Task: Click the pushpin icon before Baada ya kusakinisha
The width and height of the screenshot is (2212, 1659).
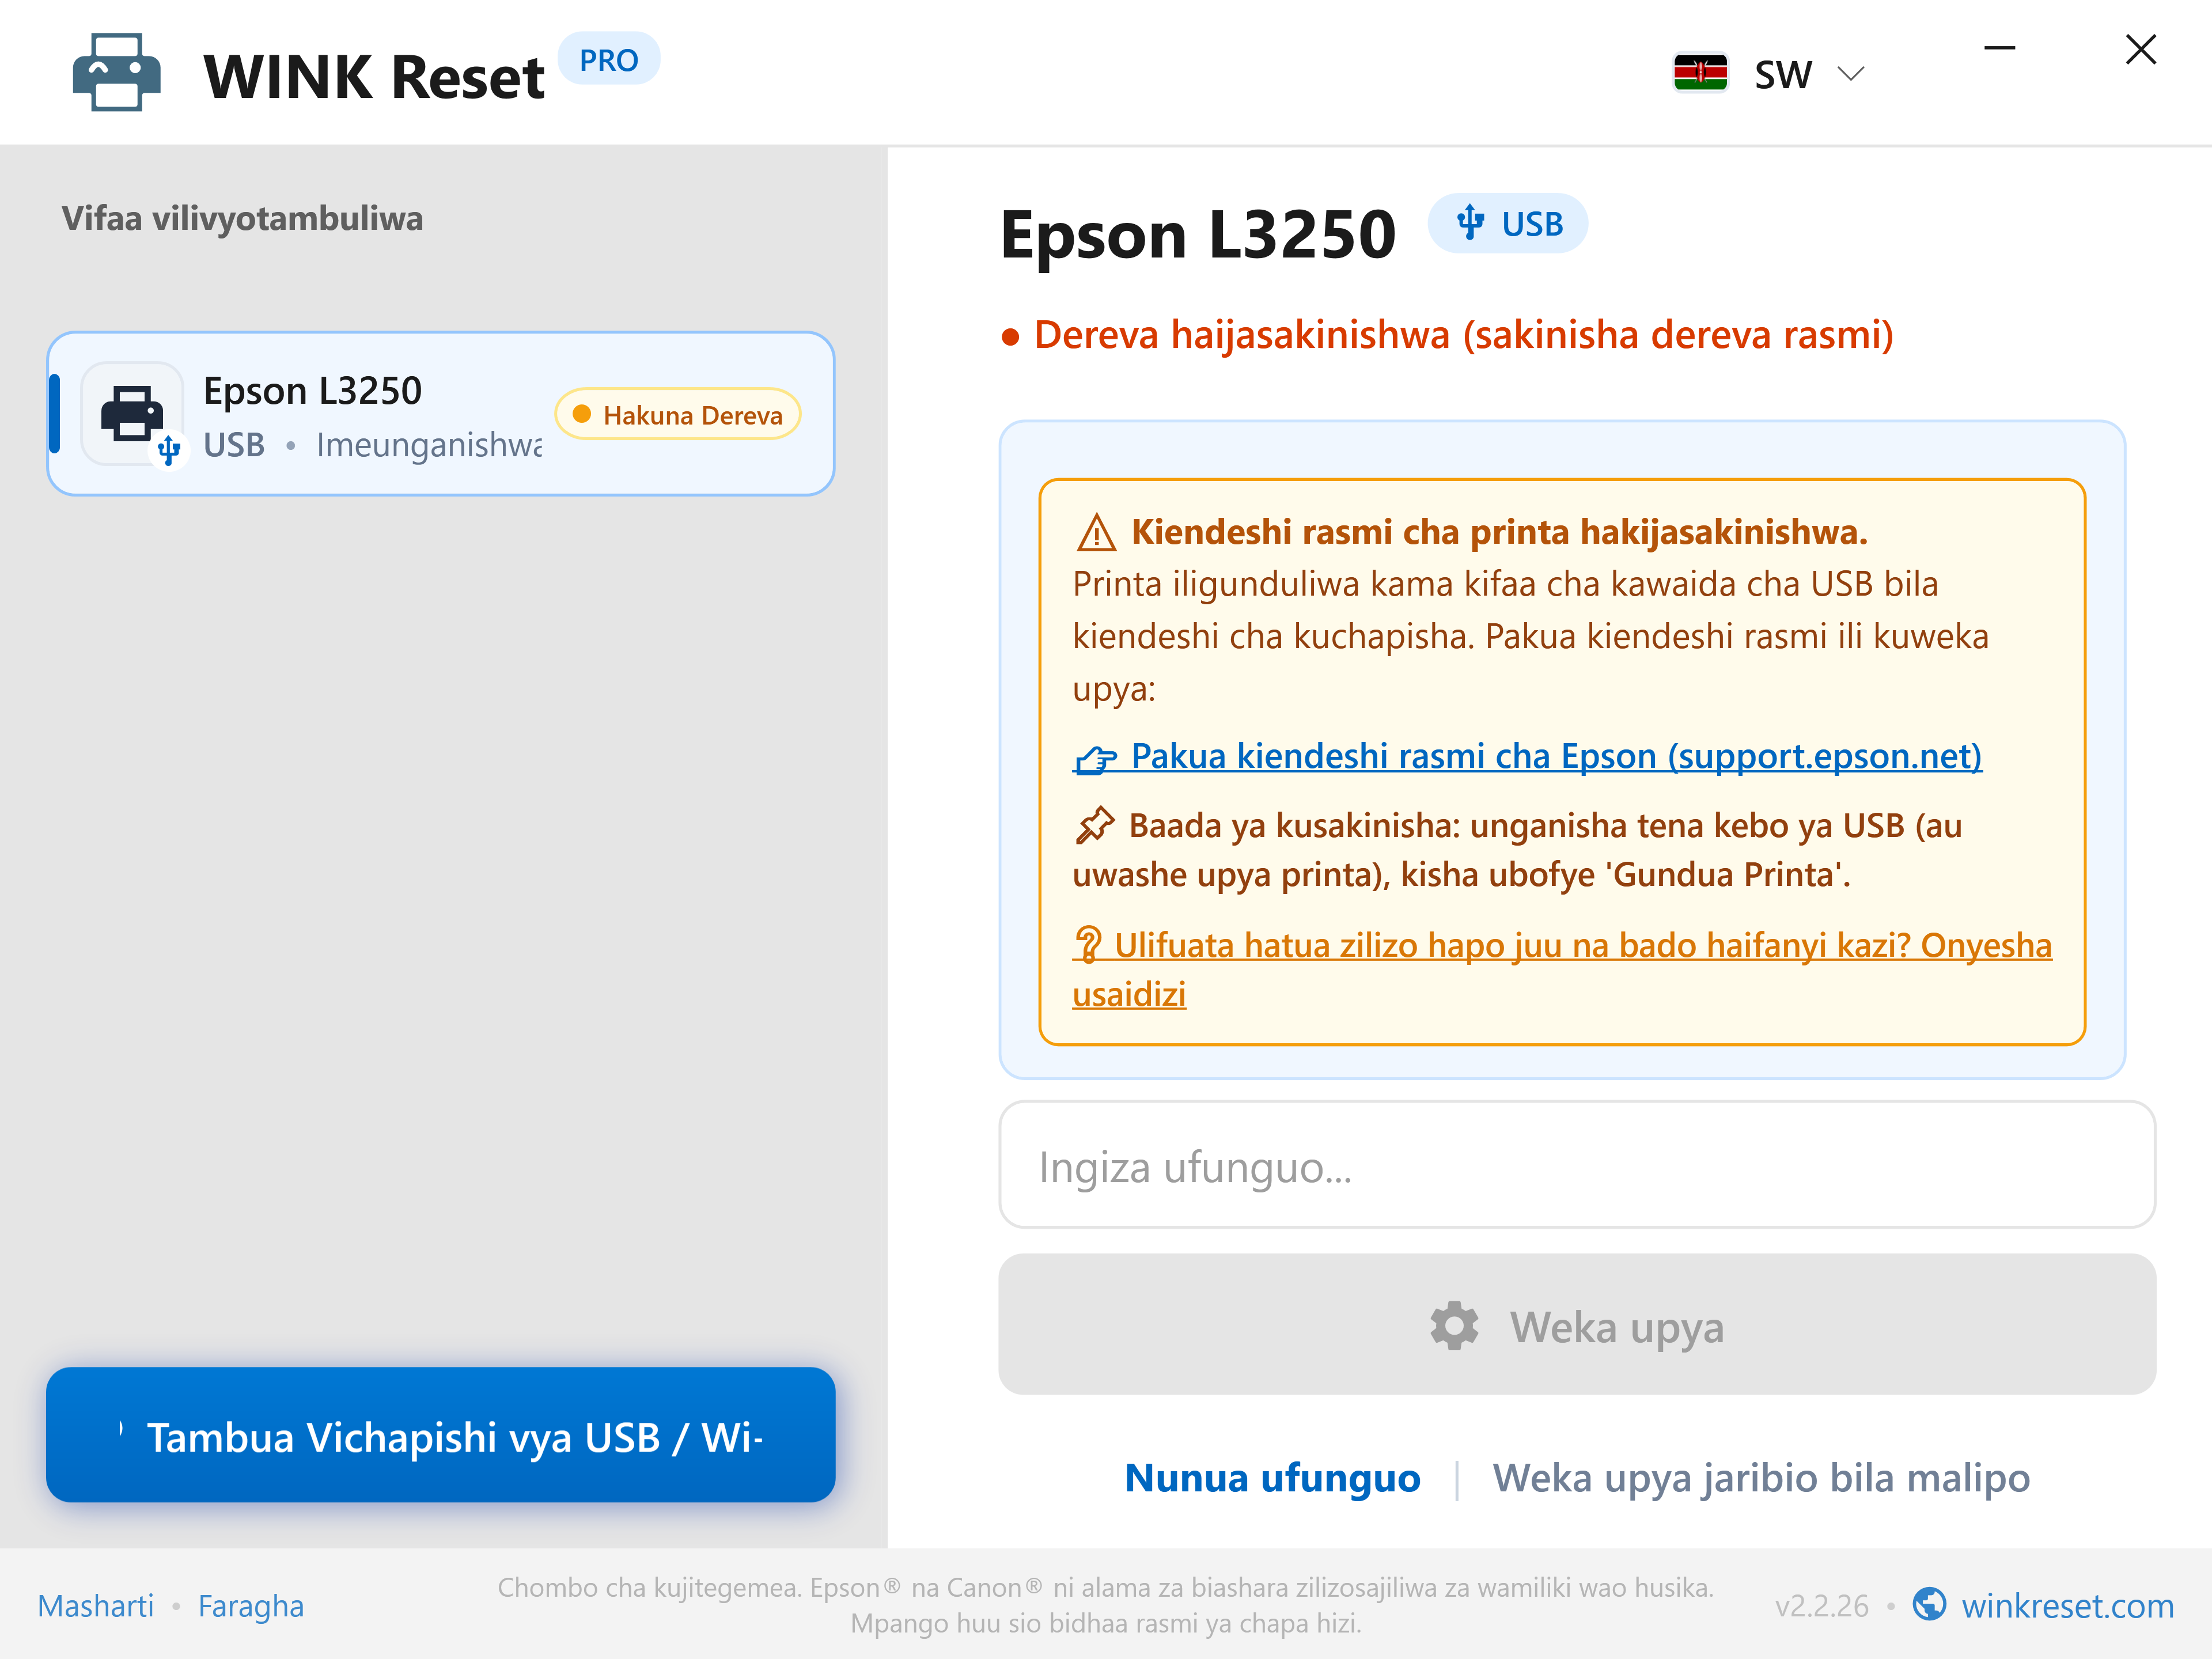Action: pyautogui.click(x=1094, y=825)
